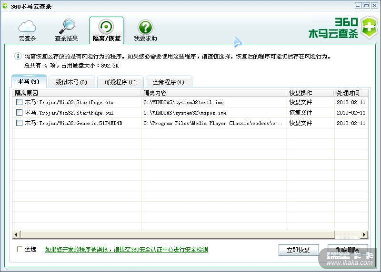This screenshot has height=272, width=381.
Task: Close the 360木马云查杀 window
Action: [374, 5]
